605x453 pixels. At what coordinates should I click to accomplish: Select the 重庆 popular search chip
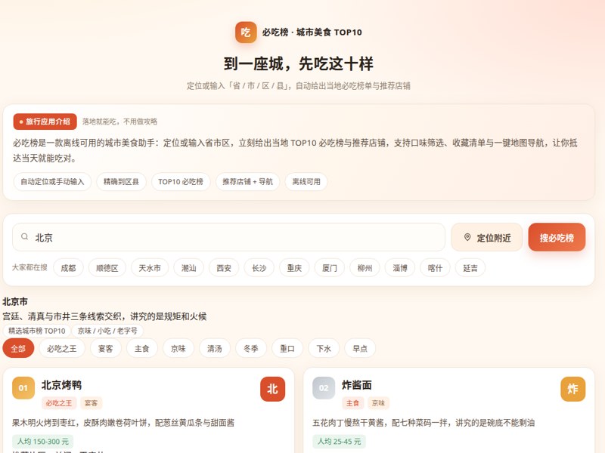(x=294, y=268)
